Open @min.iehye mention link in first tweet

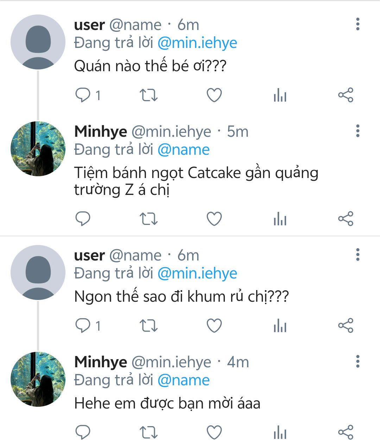point(197,43)
